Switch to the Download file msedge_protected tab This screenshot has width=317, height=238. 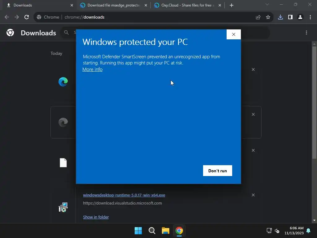coord(113,5)
